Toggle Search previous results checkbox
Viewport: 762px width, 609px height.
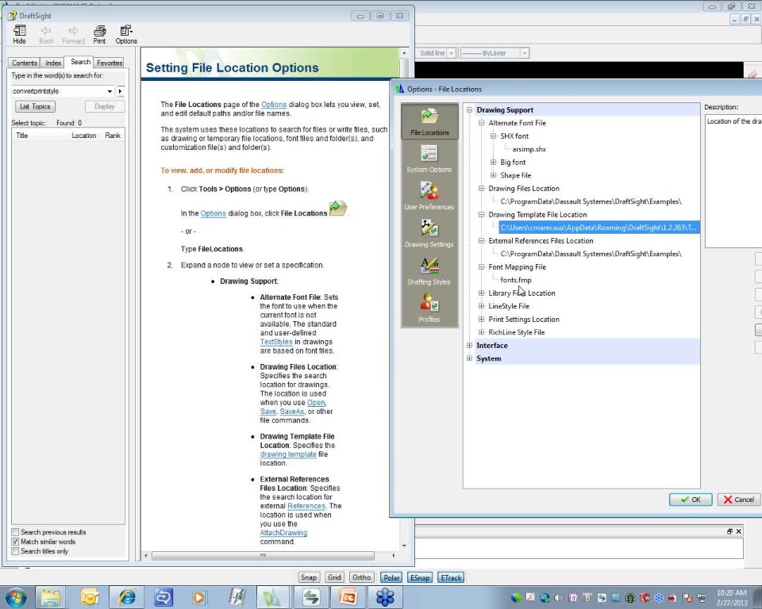[x=16, y=532]
